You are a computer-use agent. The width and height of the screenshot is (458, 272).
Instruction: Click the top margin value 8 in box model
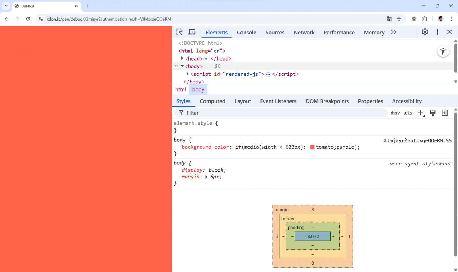tap(313, 210)
